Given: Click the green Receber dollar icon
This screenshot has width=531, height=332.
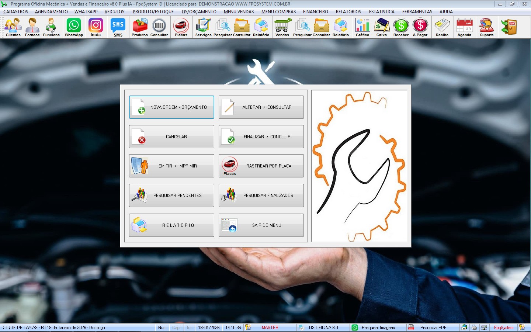Looking at the screenshot, I should [x=401, y=27].
